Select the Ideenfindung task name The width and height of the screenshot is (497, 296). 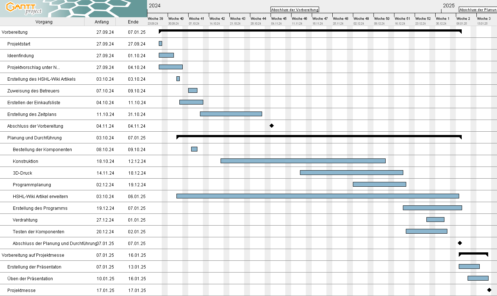pos(21,56)
